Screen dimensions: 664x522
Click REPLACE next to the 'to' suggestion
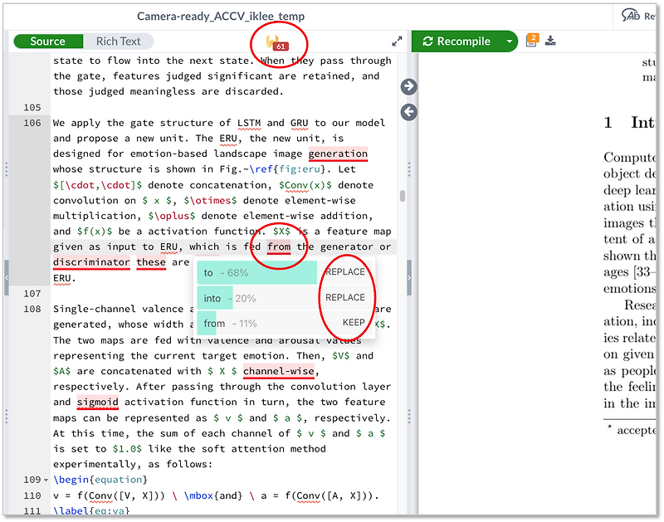click(345, 271)
